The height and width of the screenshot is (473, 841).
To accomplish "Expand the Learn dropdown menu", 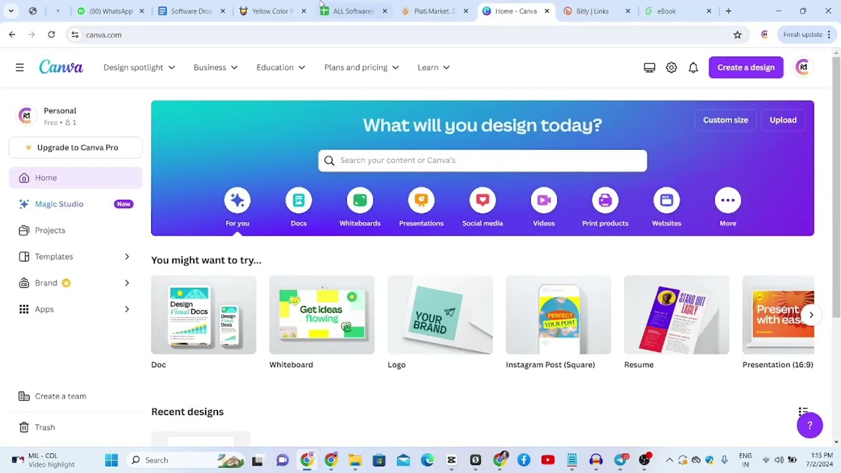I will click(x=434, y=67).
